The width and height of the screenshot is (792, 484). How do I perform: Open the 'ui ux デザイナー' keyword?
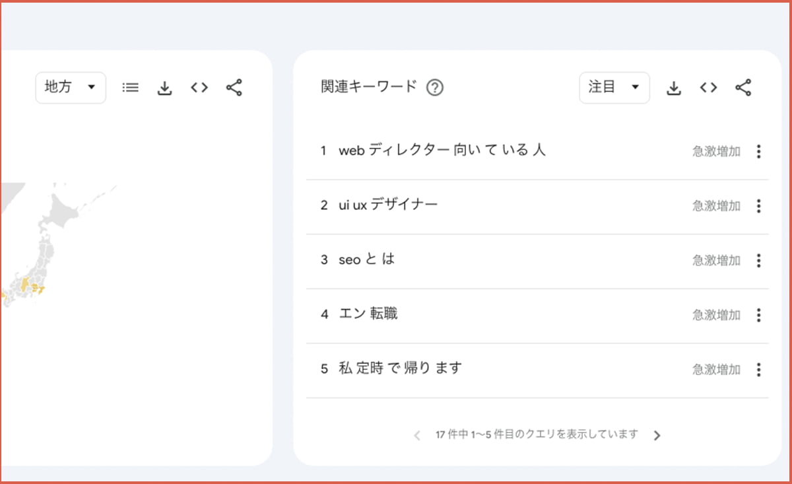point(387,205)
